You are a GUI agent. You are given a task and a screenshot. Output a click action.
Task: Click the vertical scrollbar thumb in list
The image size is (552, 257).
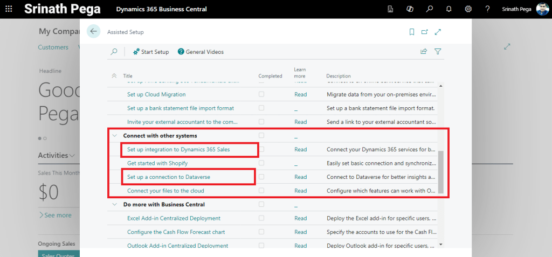pyautogui.click(x=440, y=171)
